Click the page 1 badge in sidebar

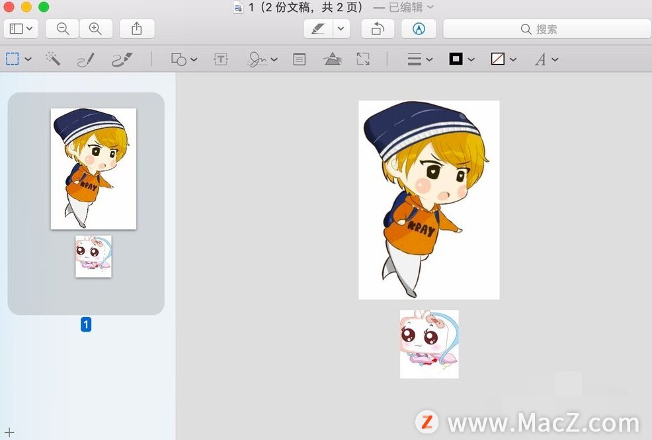pyautogui.click(x=86, y=324)
